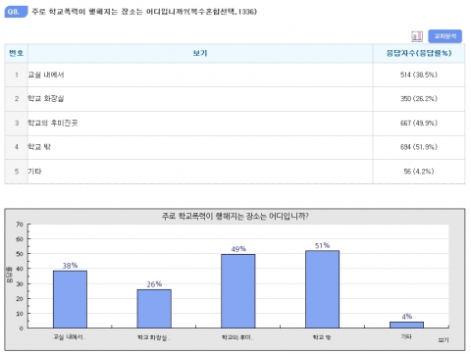Click the chart title text

point(235,216)
